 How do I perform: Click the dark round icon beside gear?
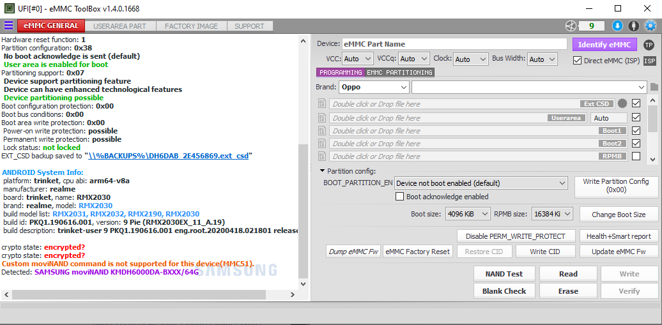click(633, 26)
